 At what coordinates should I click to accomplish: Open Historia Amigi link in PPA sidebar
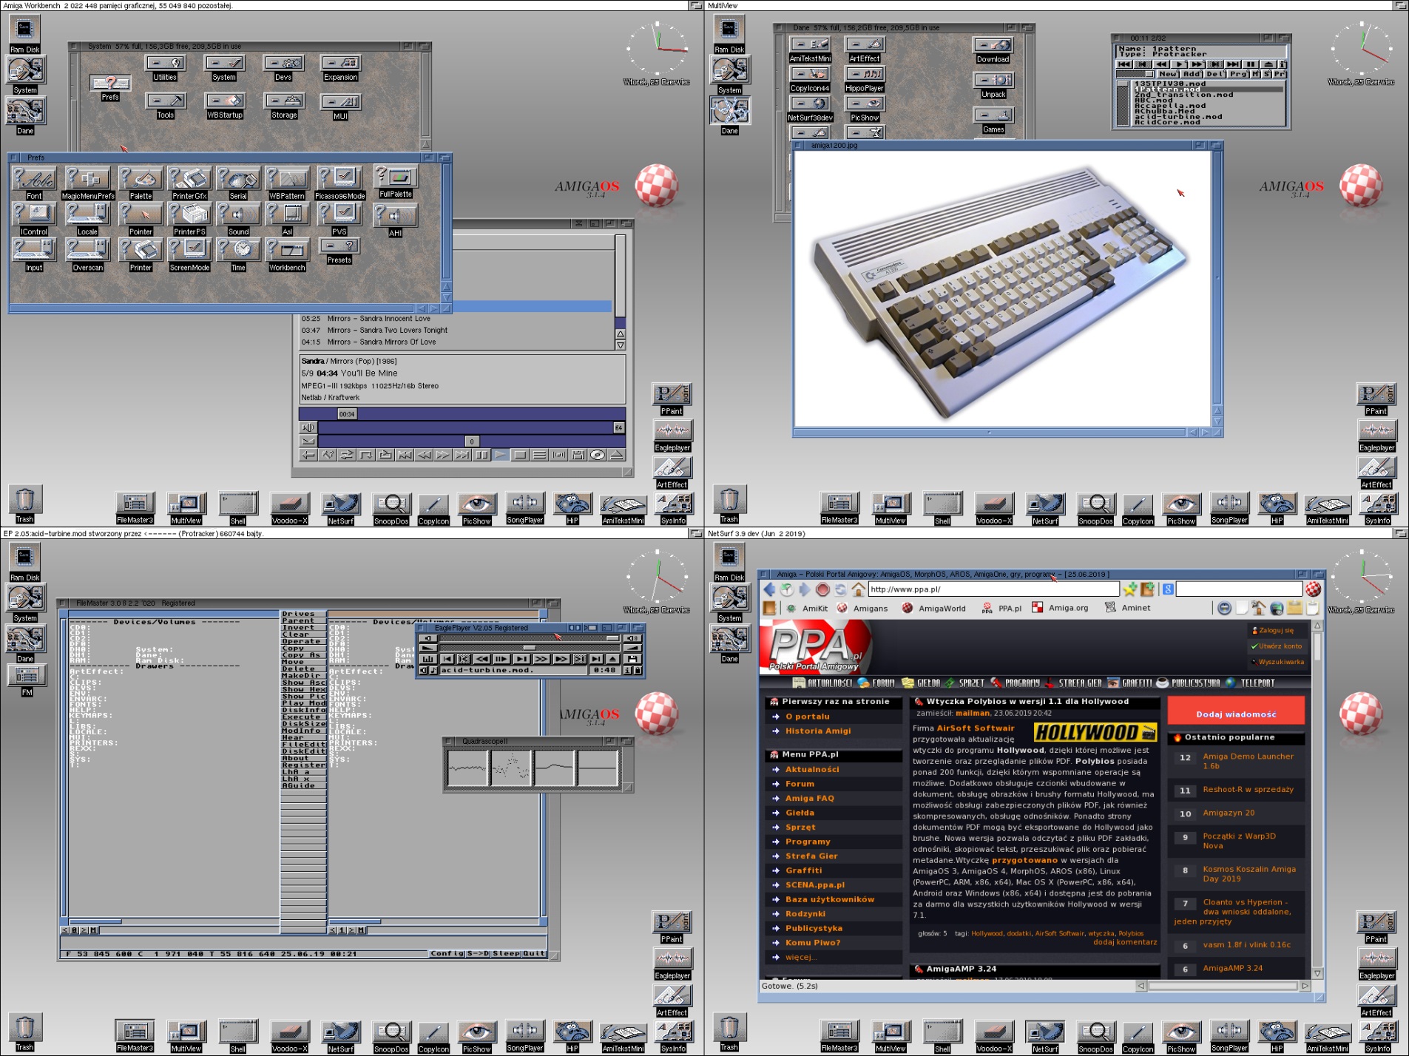(818, 731)
